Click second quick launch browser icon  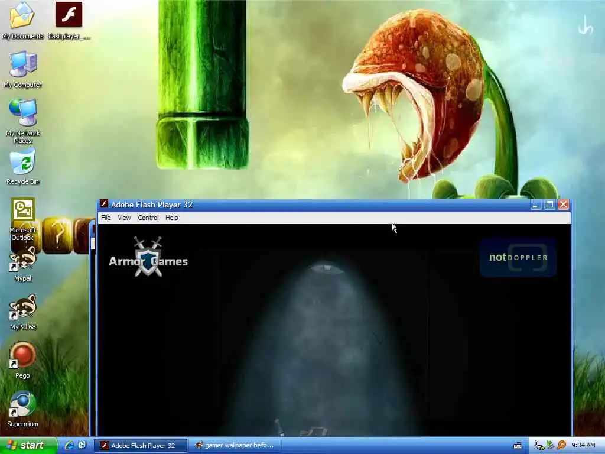tap(82, 445)
